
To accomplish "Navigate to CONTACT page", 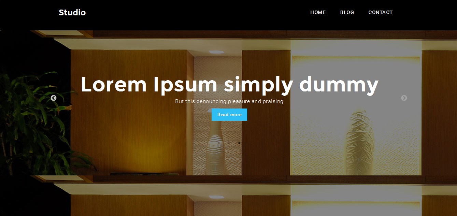I will tap(380, 12).
